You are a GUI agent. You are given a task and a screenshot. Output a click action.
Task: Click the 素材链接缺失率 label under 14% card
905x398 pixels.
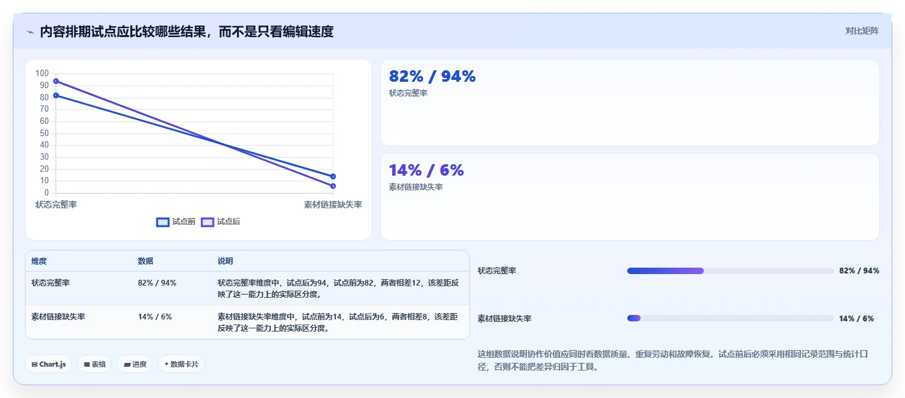coord(416,187)
